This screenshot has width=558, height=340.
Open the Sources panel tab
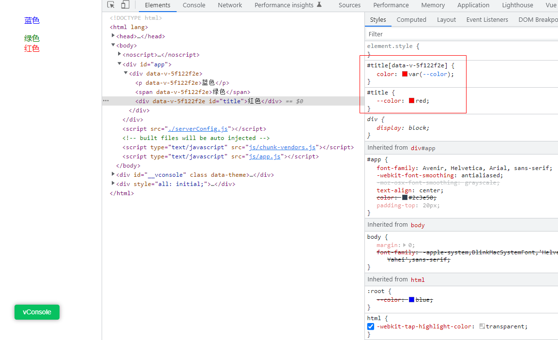[349, 5]
